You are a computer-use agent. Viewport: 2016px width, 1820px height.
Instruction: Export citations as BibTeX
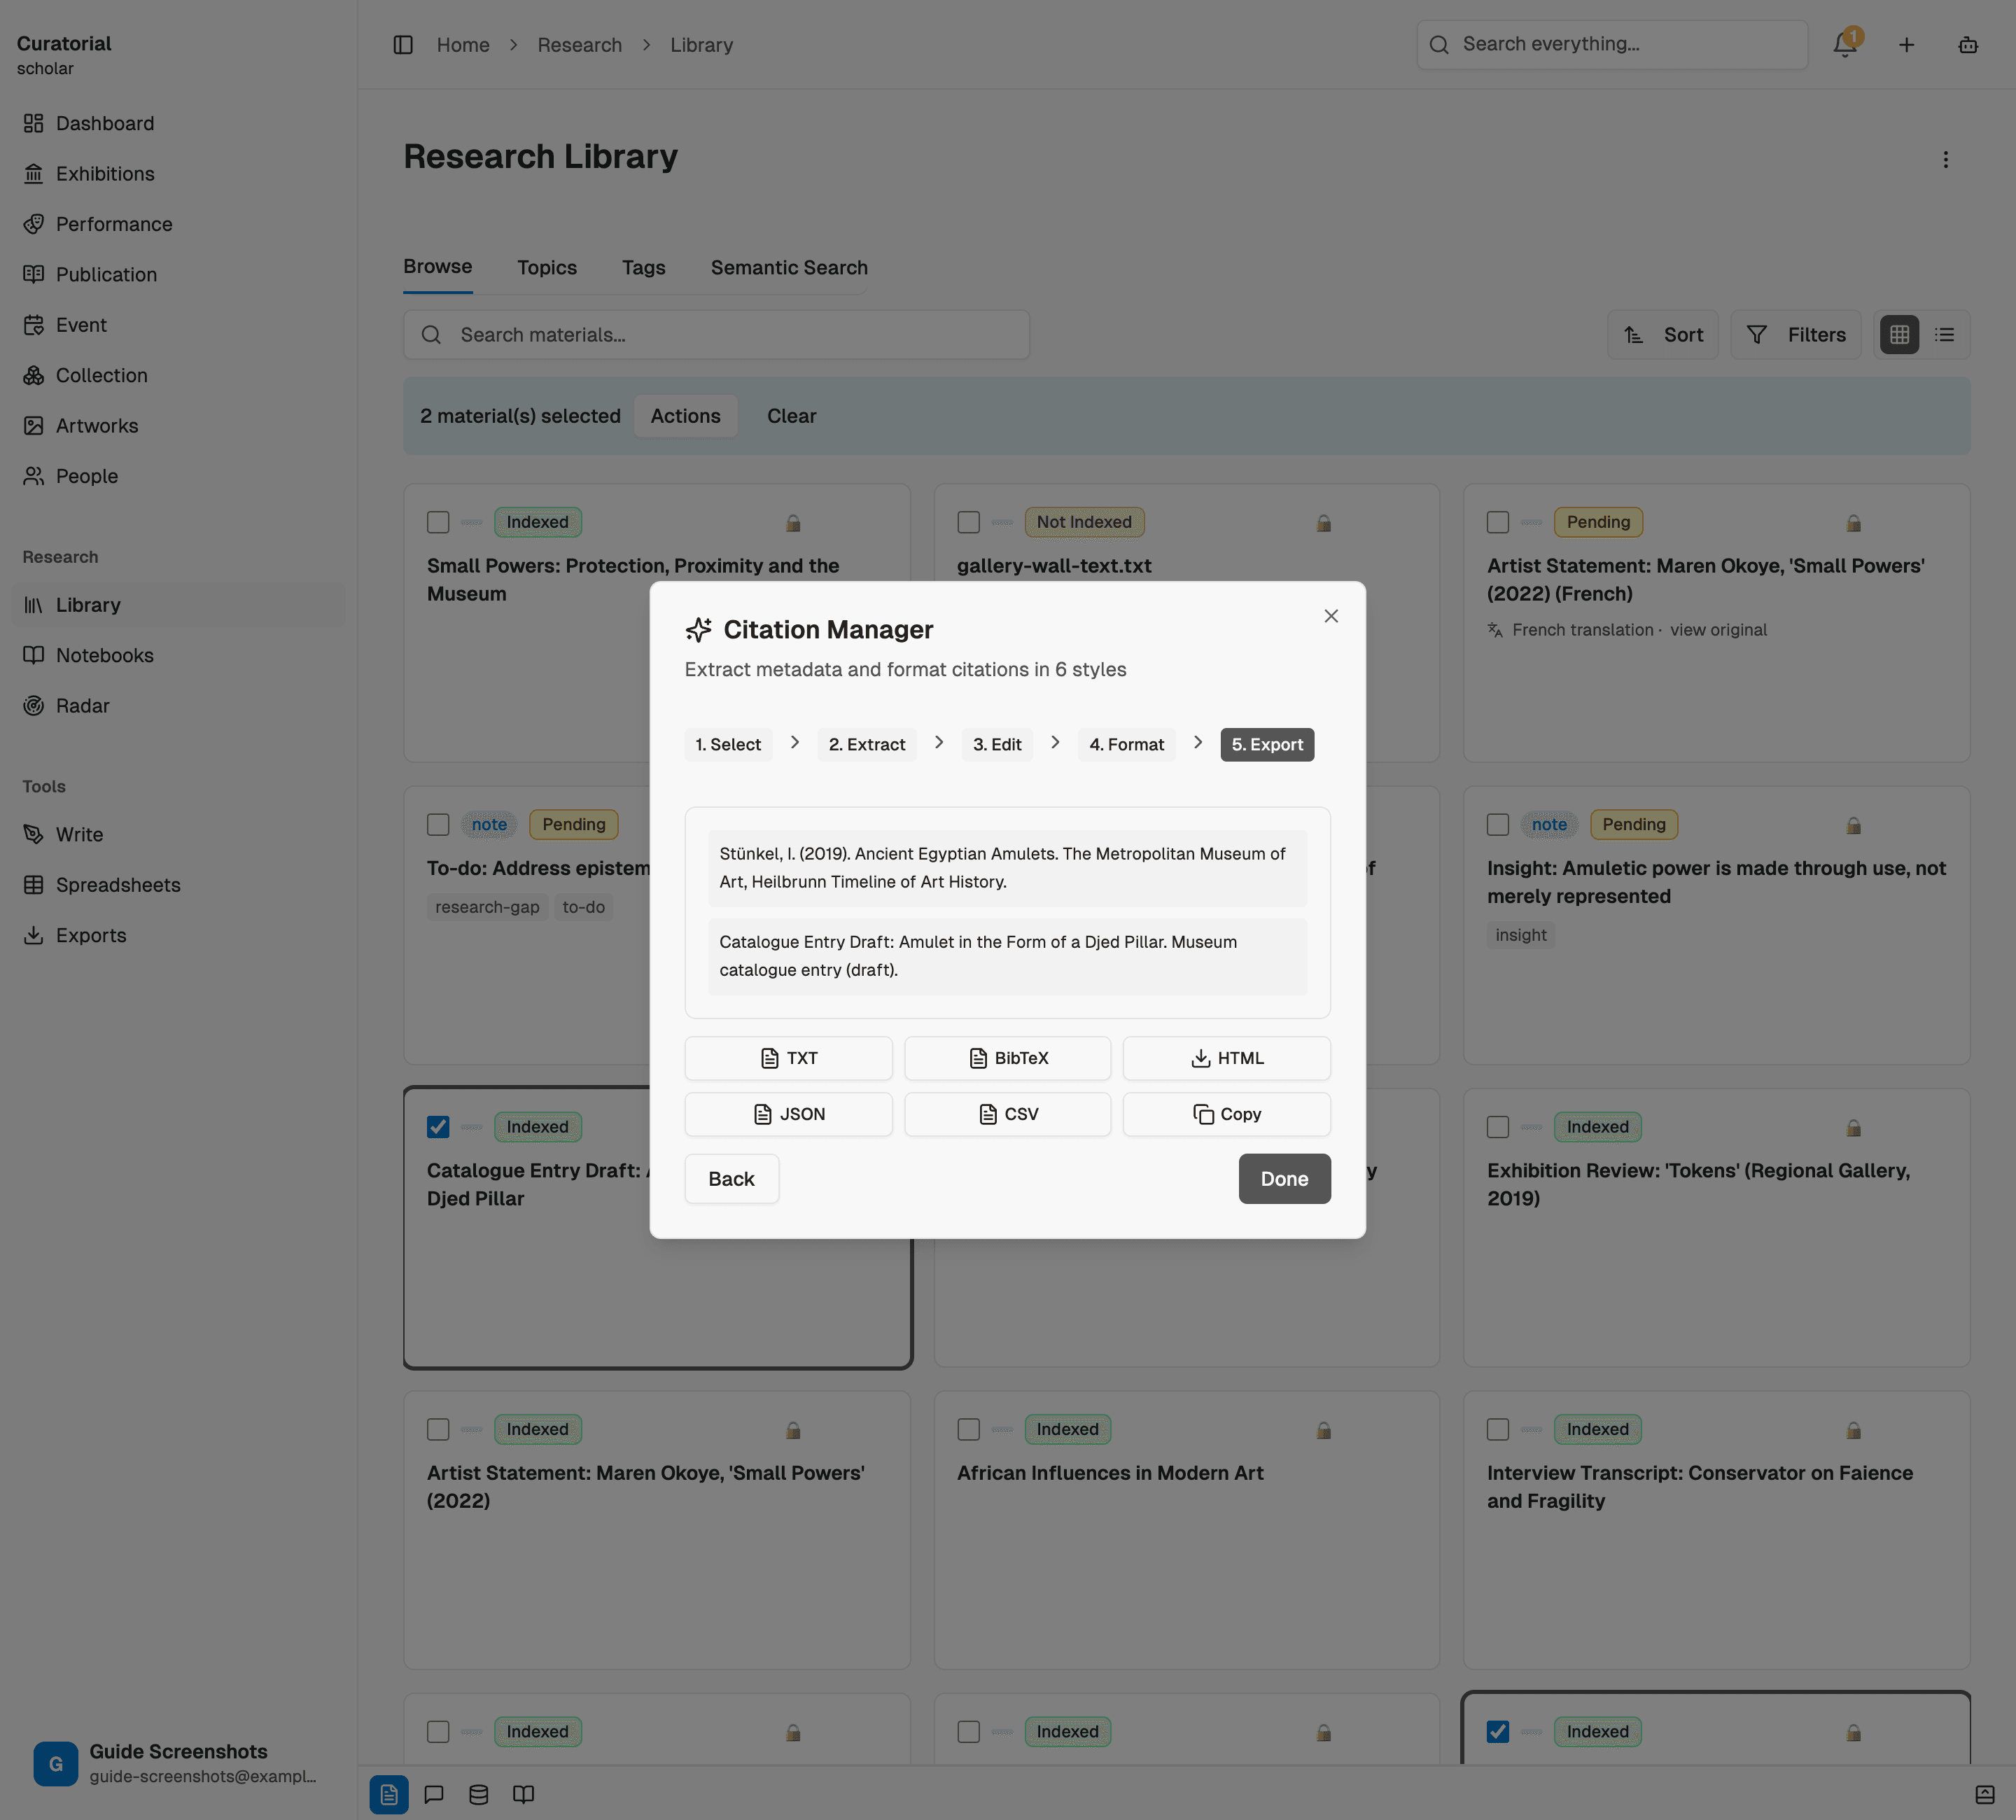click(1007, 1058)
